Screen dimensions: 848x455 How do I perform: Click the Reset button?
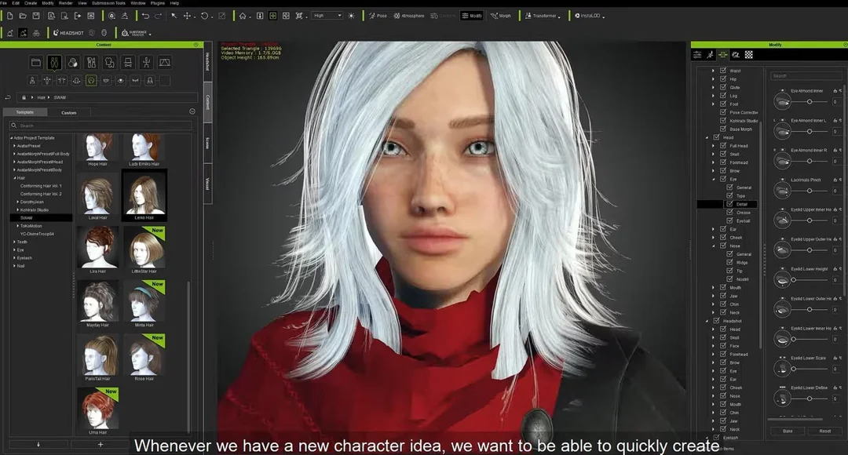click(x=824, y=431)
